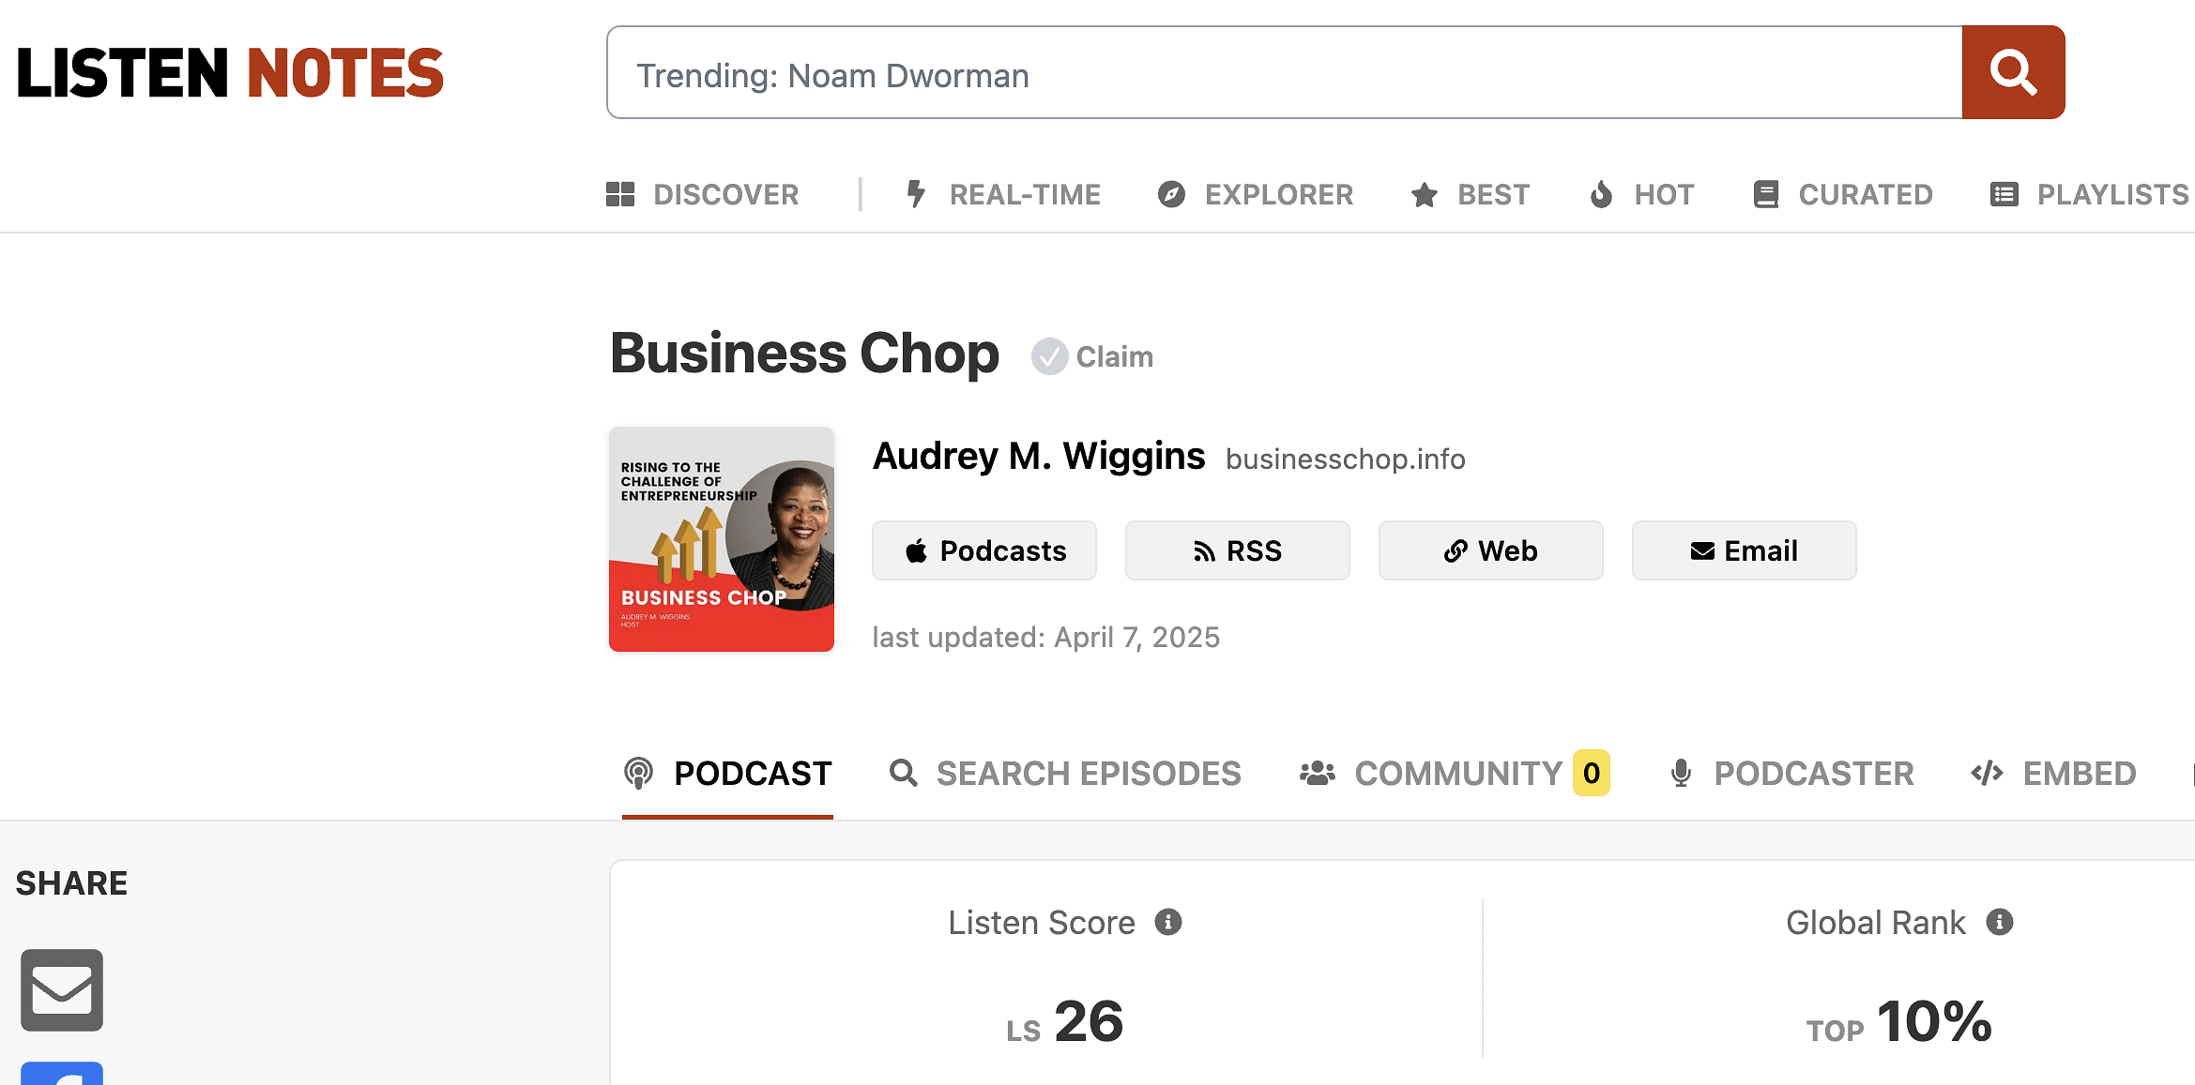Click the Global Rank info icon
This screenshot has height=1085, width=2195.
click(x=1999, y=922)
